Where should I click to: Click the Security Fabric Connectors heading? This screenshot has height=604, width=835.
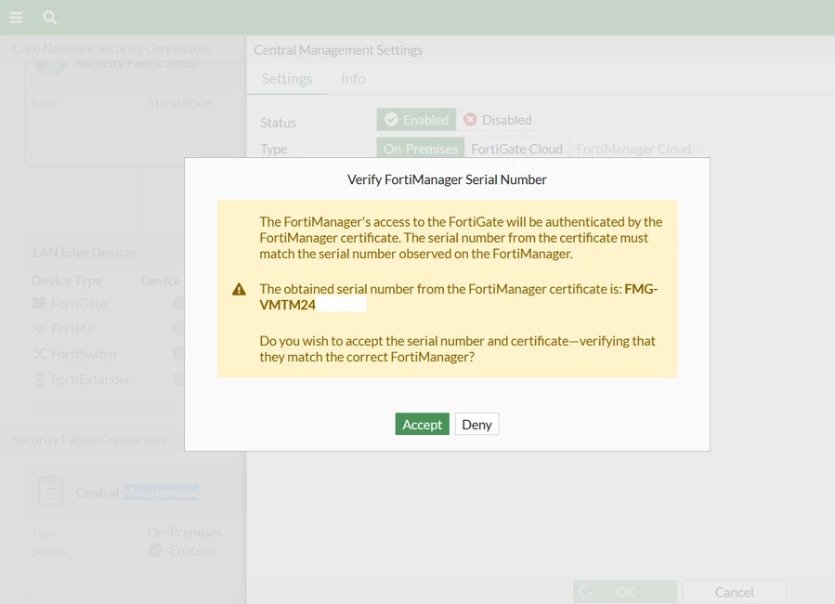[89, 440]
